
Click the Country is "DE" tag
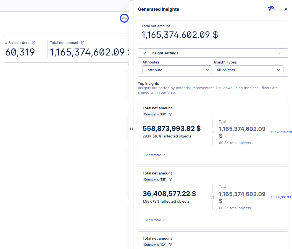(x=155, y=179)
